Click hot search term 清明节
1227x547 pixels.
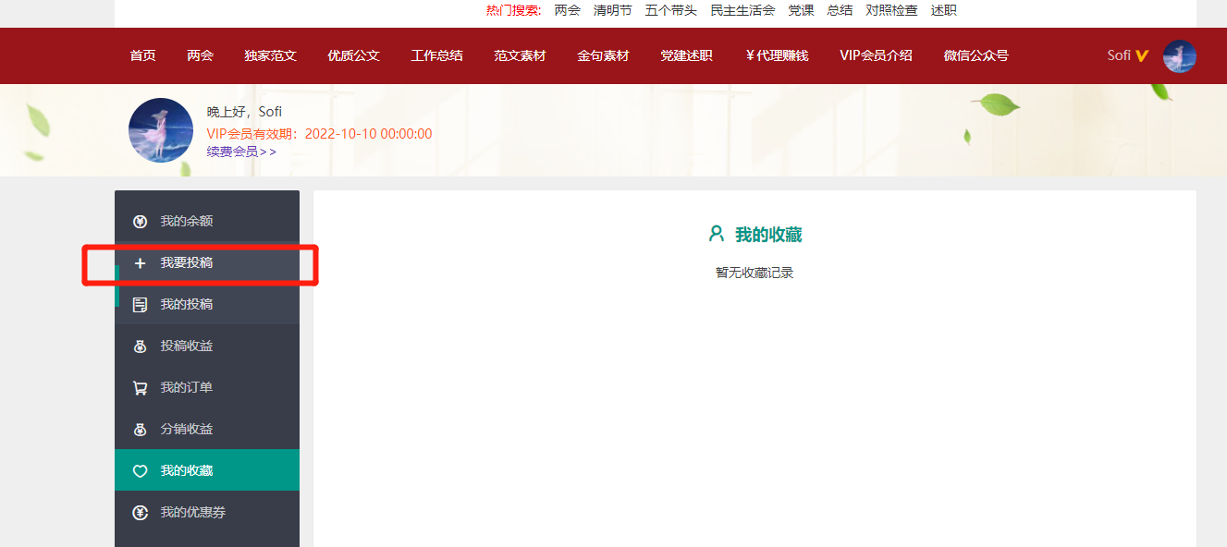612,11
